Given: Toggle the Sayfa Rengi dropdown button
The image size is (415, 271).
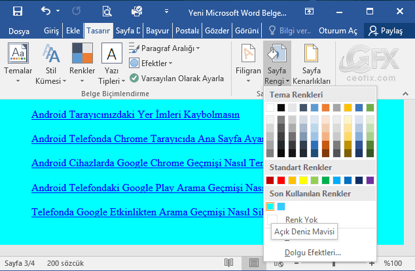Looking at the screenshot, I should (277, 63).
